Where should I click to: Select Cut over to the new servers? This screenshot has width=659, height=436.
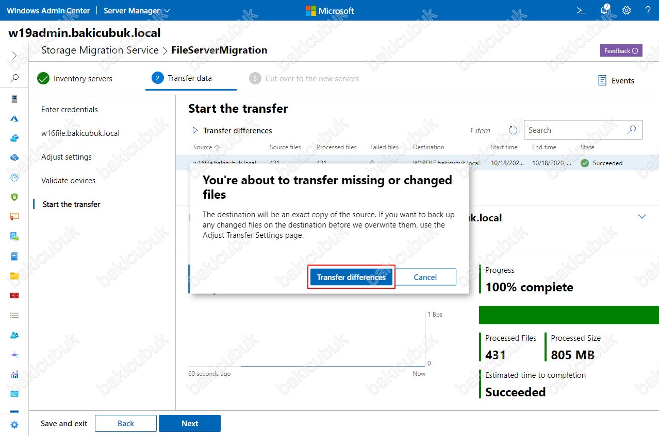[x=304, y=79]
